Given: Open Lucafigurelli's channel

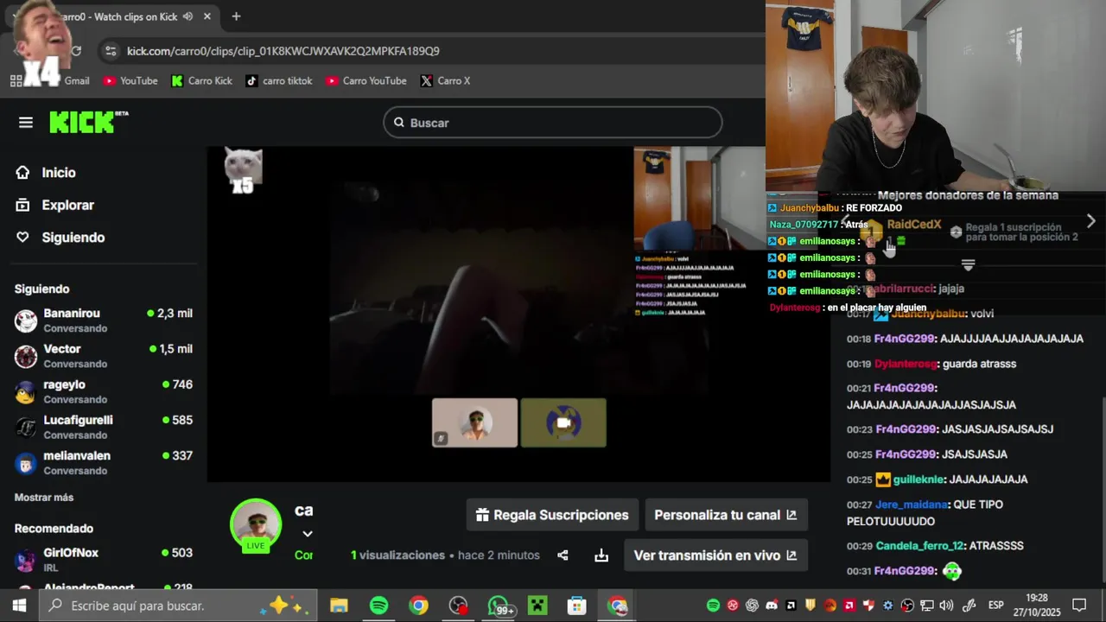Looking at the screenshot, I should pos(104,427).
